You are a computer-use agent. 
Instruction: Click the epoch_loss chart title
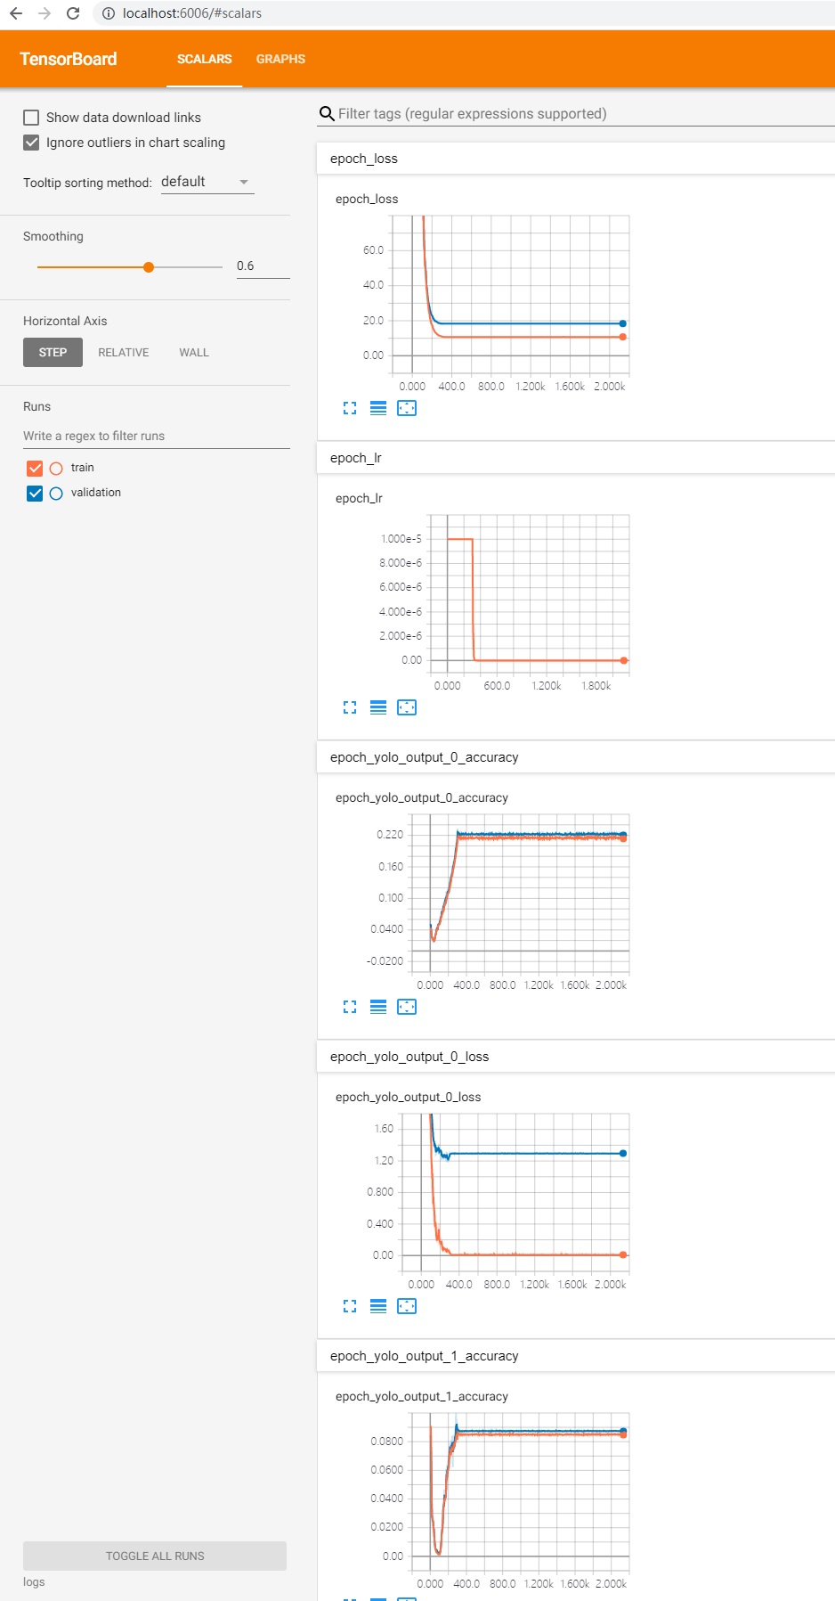(x=367, y=199)
